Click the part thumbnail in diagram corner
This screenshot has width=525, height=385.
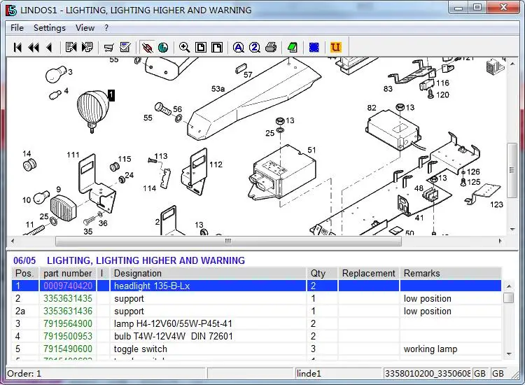(496, 66)
